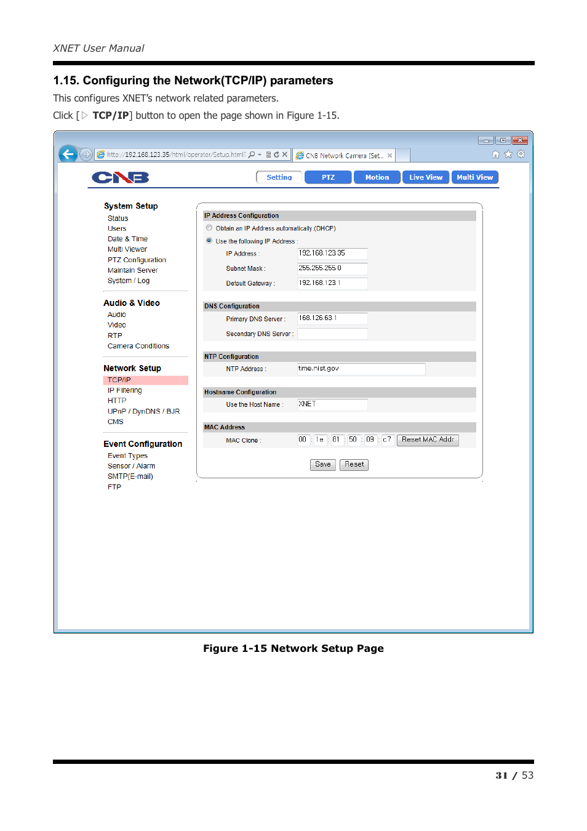Viewport: 587px width, 831px height.
Task: Open FTP link in Event Configuration
Action: (114, 487)
